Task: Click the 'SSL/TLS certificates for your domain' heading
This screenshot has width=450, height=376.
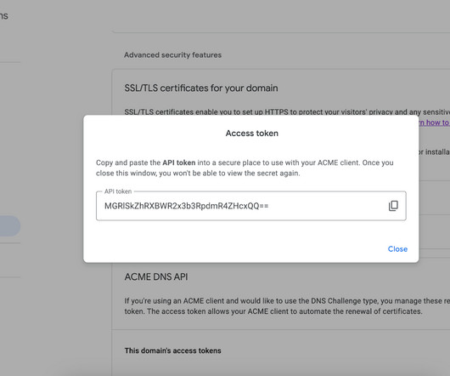Action: tap(201, 88)
